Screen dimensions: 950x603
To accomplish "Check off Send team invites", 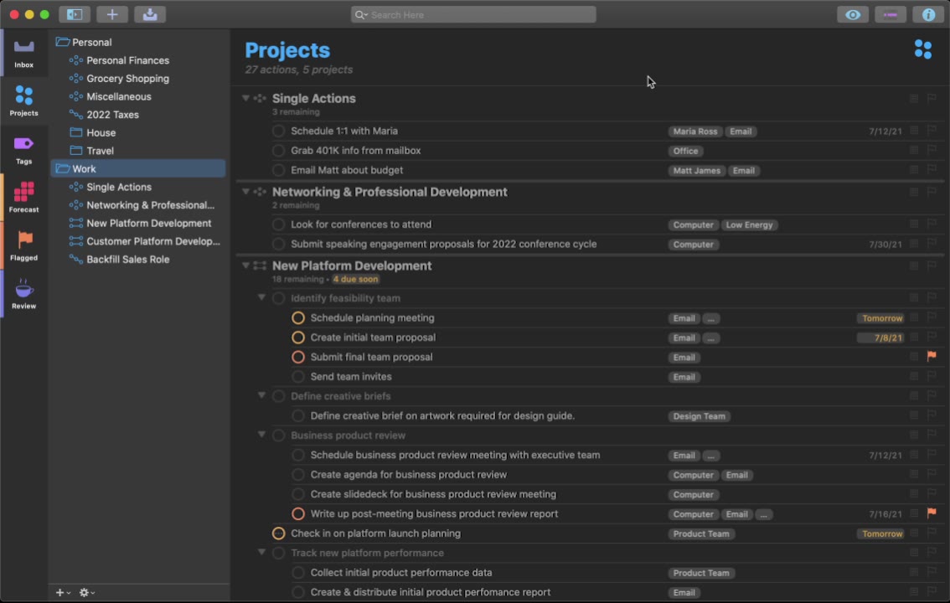I will (298, 377).
